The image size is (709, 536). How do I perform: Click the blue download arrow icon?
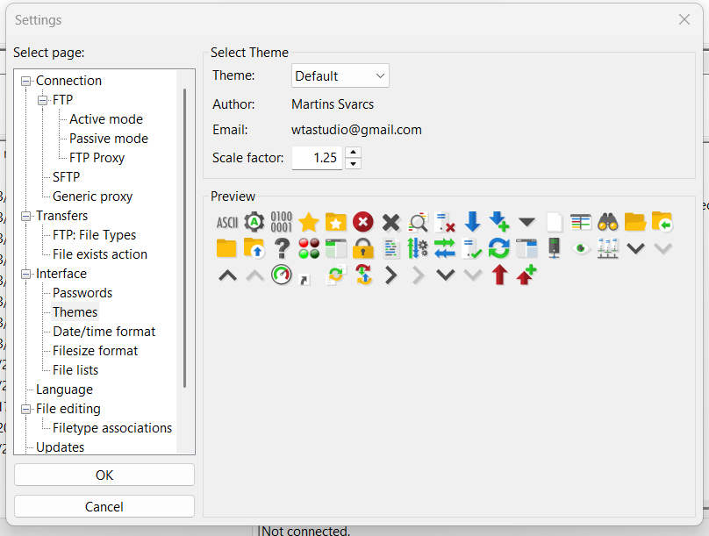pos(472,222)
